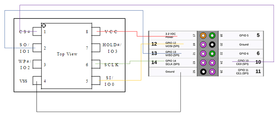The width and height of the screenshot is (280, 121).
Task: Click the bold "13" number on header
Action: [x=154, y=53]
